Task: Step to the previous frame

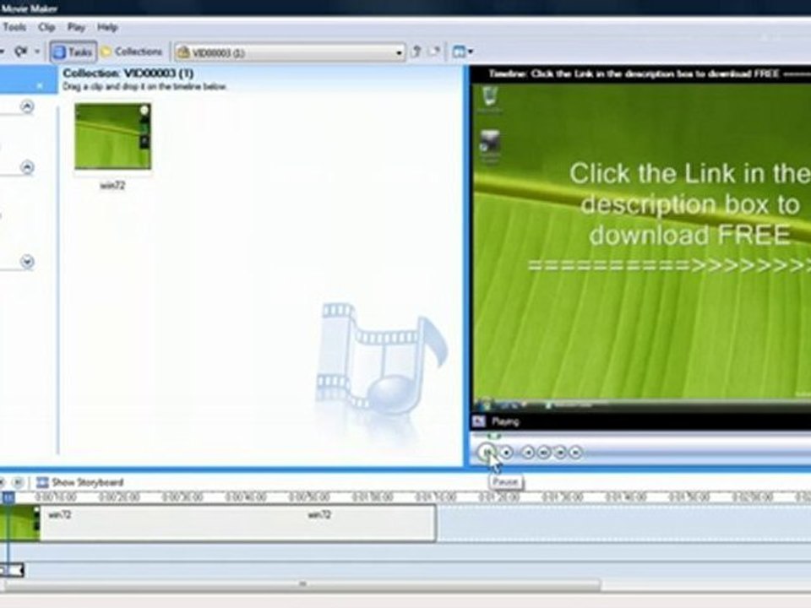Action: point(543,453)
